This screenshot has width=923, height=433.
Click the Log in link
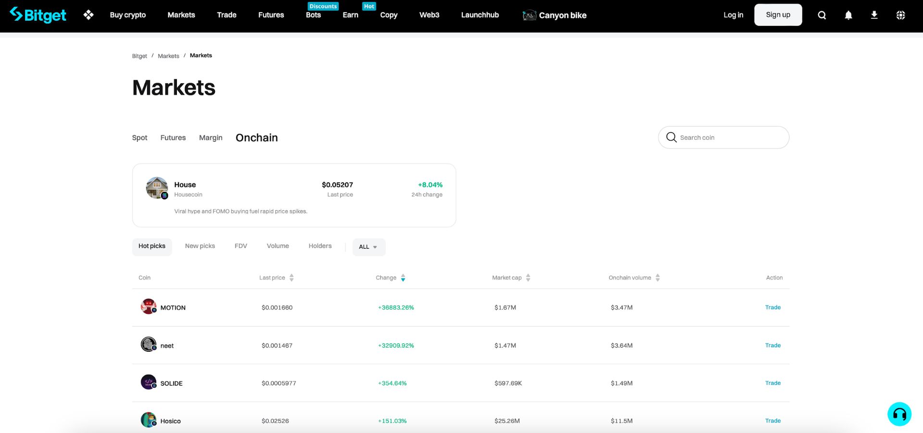tap(733, 15)
